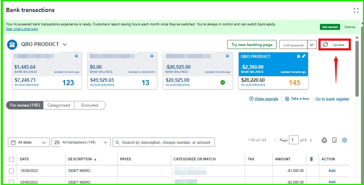
Task: Open the For review (145) tab
Action: (25, 105)
